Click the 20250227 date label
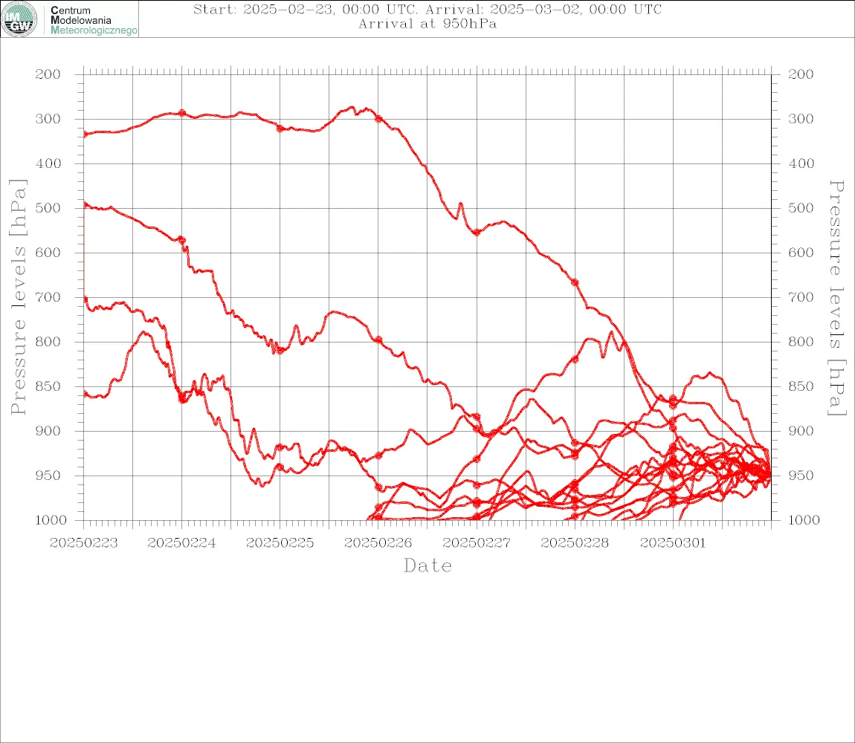This screenshot has width=855, height=743. coord(477,543)
